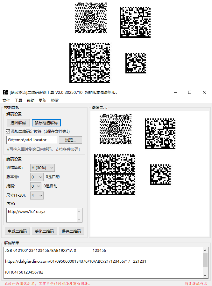Click the dalgiardino.com URL result line
Viewport: 212px width, 286px height.
pos(76,261)
